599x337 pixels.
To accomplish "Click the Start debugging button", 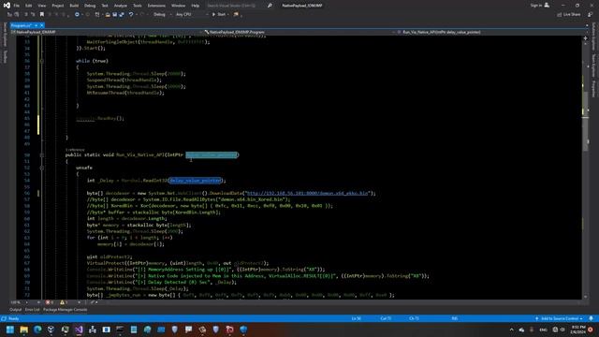I will click(220, 15).
